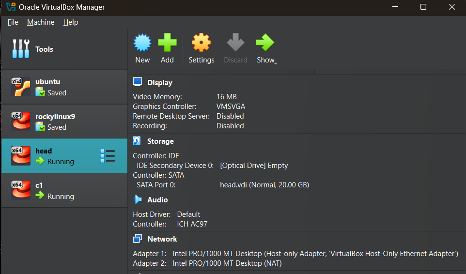The width and height of the screenshot is (466, 274).
Task: Click the green Show arrow icon
Action: tap(265, 43)
